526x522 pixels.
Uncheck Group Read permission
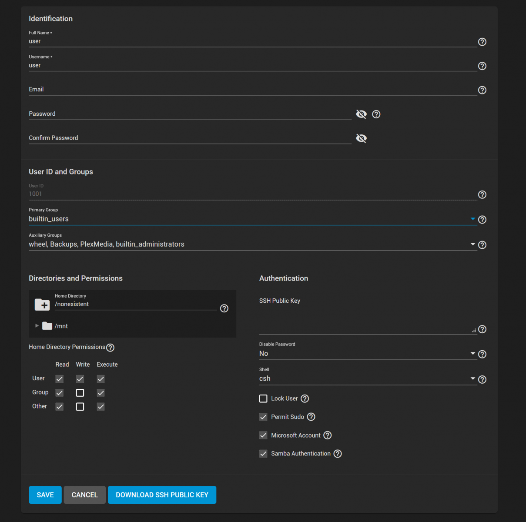[x=60, y=393]
